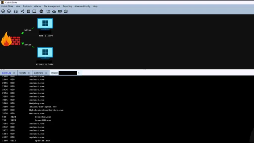Image resolution: width=254 pixels, height=143 pixels.
Task: Open the Advanced Config menu
Action: point(82,6)
